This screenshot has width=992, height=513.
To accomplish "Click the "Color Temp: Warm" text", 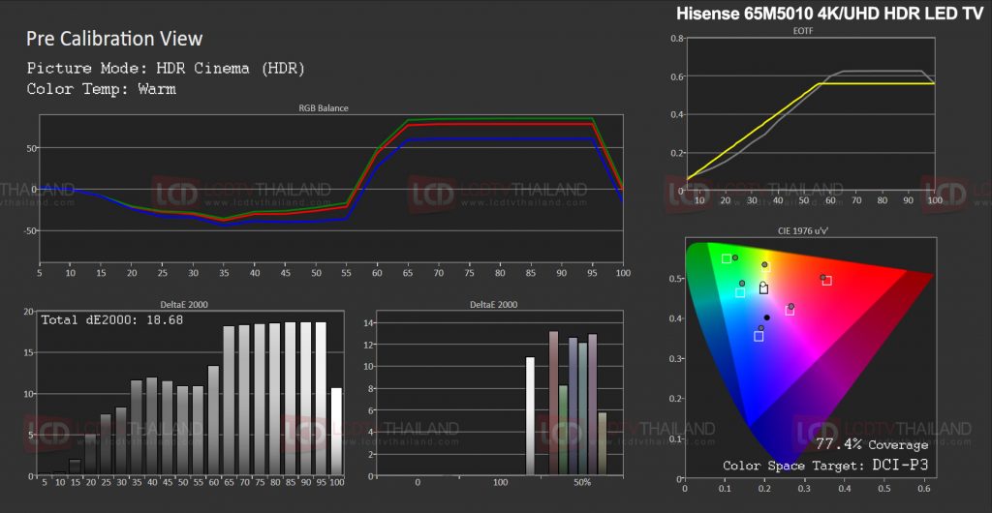I will pos(101,89).
